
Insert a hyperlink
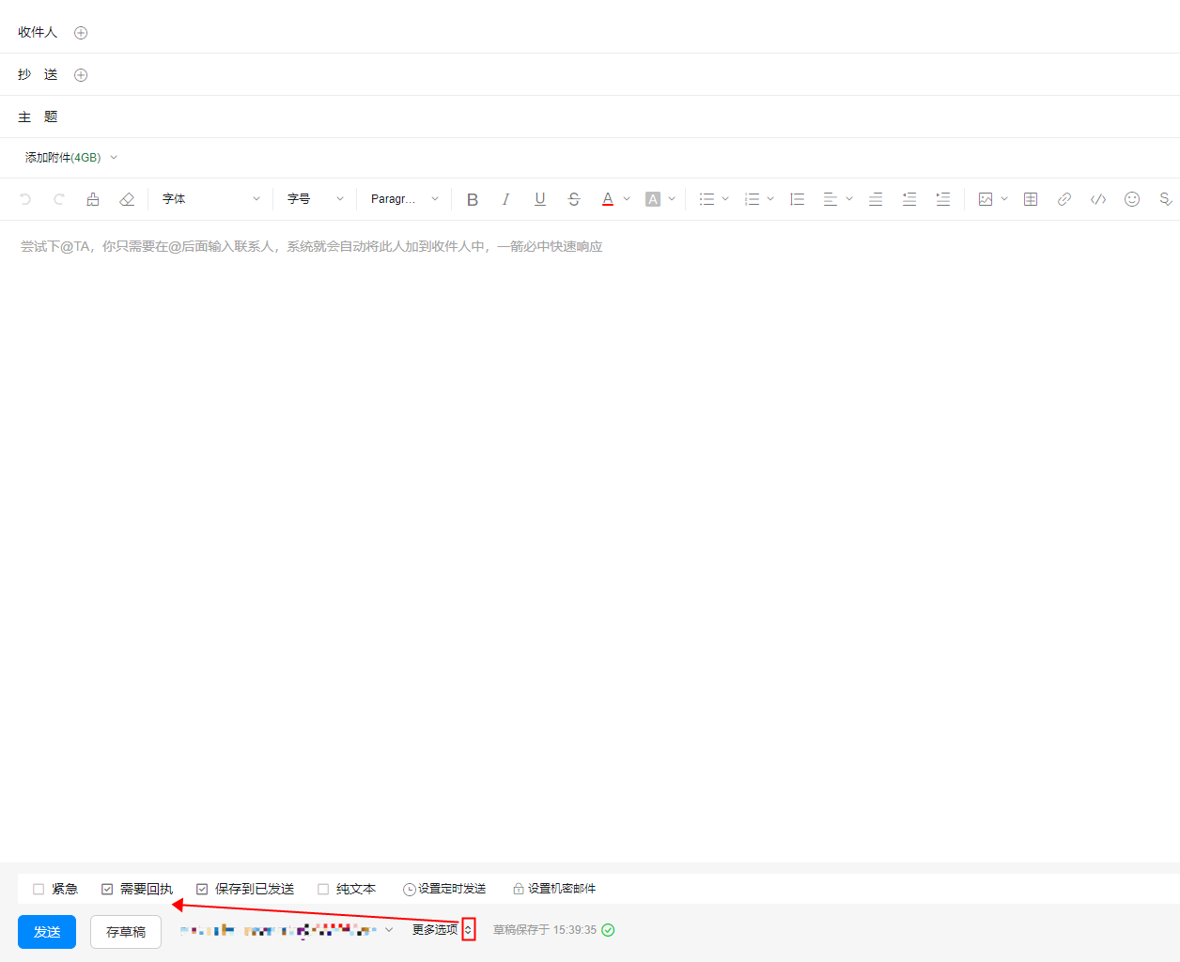point(1064,199)
